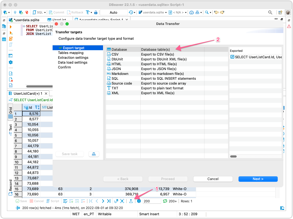Choose Markdown export format
Screen dimensions: 293x219
pos(167,74)
